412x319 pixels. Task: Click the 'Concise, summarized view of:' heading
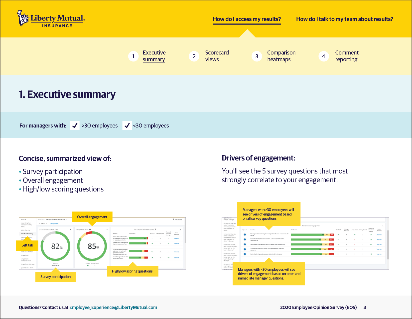(x=65, y=158)
